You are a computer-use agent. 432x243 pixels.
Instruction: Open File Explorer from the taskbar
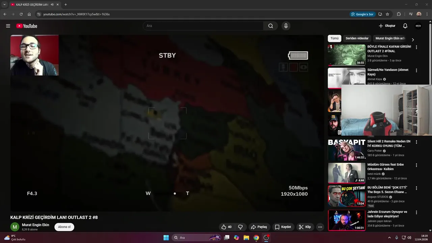[246, 238]
